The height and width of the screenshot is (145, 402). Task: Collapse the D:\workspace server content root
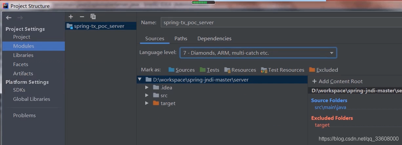(x=140, y=80)
